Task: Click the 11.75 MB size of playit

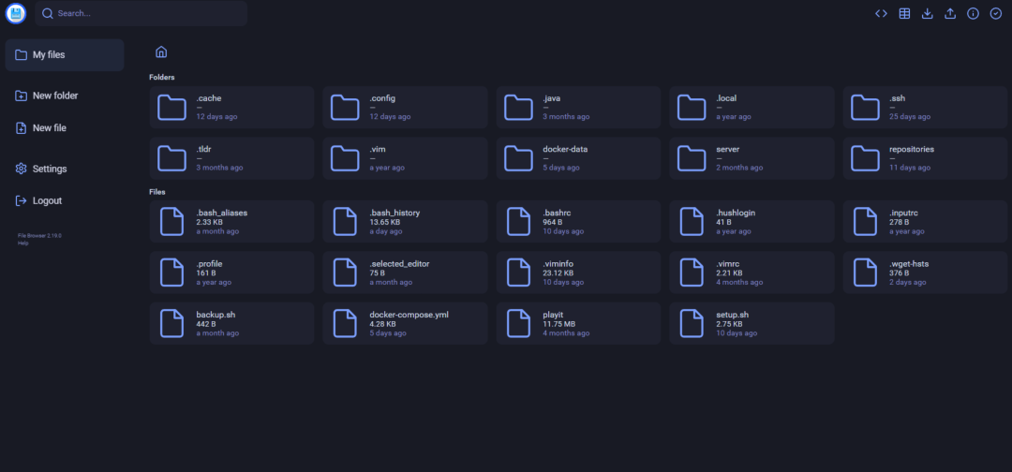Action: pos(558,324)
